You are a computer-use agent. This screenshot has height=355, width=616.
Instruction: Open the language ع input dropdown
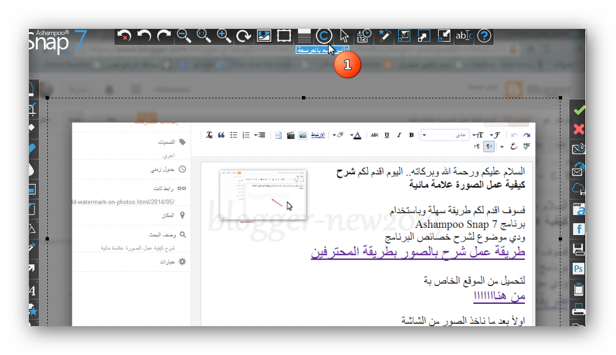(510, 147)
